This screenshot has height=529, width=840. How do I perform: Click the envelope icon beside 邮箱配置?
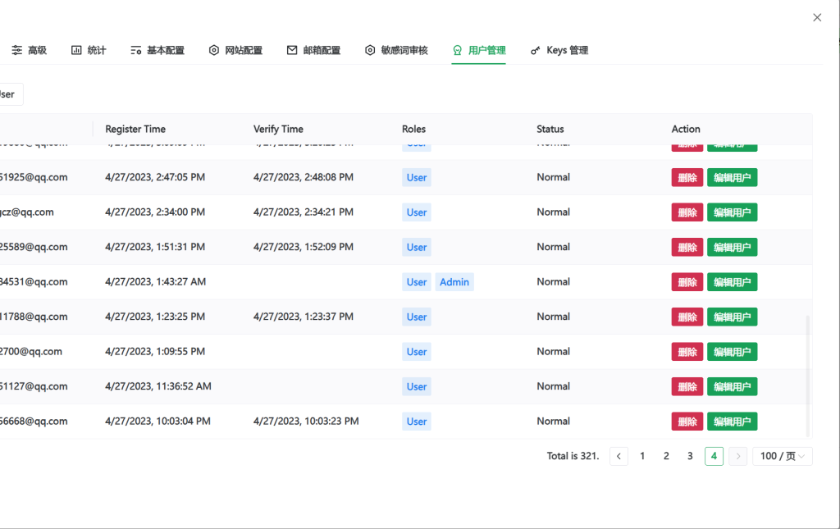pyautogui.click(x=292, y=50)
